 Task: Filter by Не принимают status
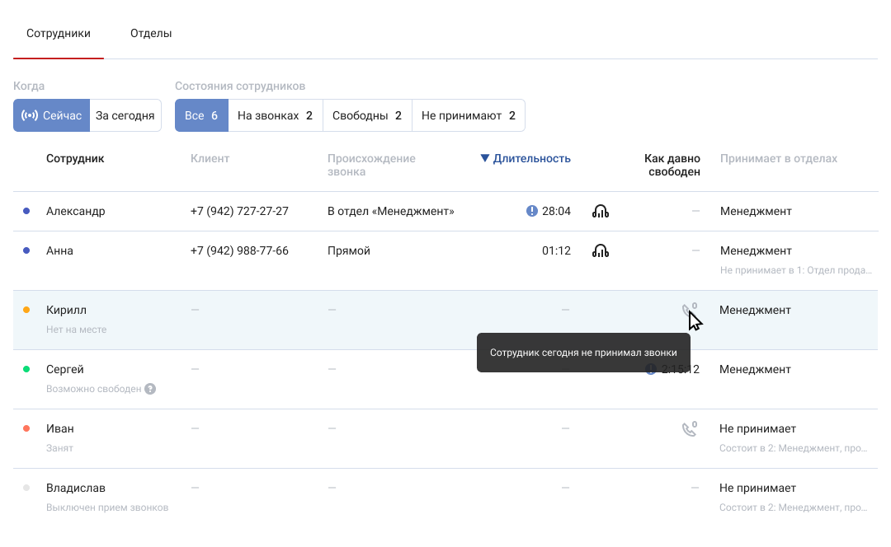click(x=468, y=116)
